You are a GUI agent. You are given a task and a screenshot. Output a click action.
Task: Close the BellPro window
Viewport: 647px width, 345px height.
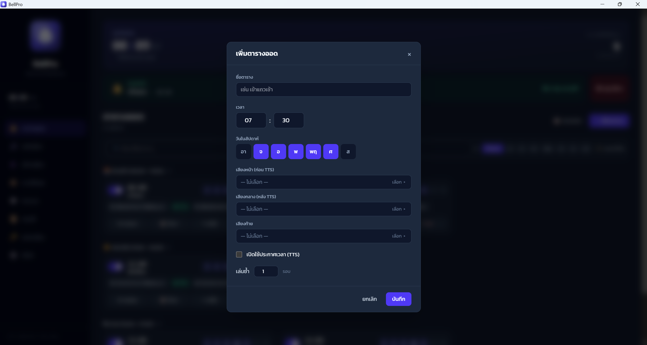[638, 4]
